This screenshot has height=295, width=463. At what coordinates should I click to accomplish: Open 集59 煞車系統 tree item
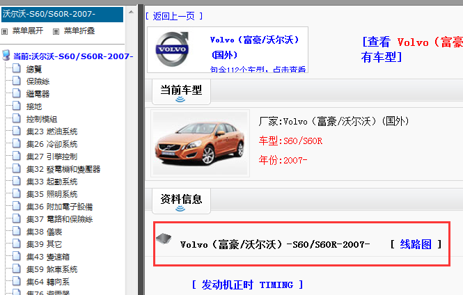click(x=52, y=270)
